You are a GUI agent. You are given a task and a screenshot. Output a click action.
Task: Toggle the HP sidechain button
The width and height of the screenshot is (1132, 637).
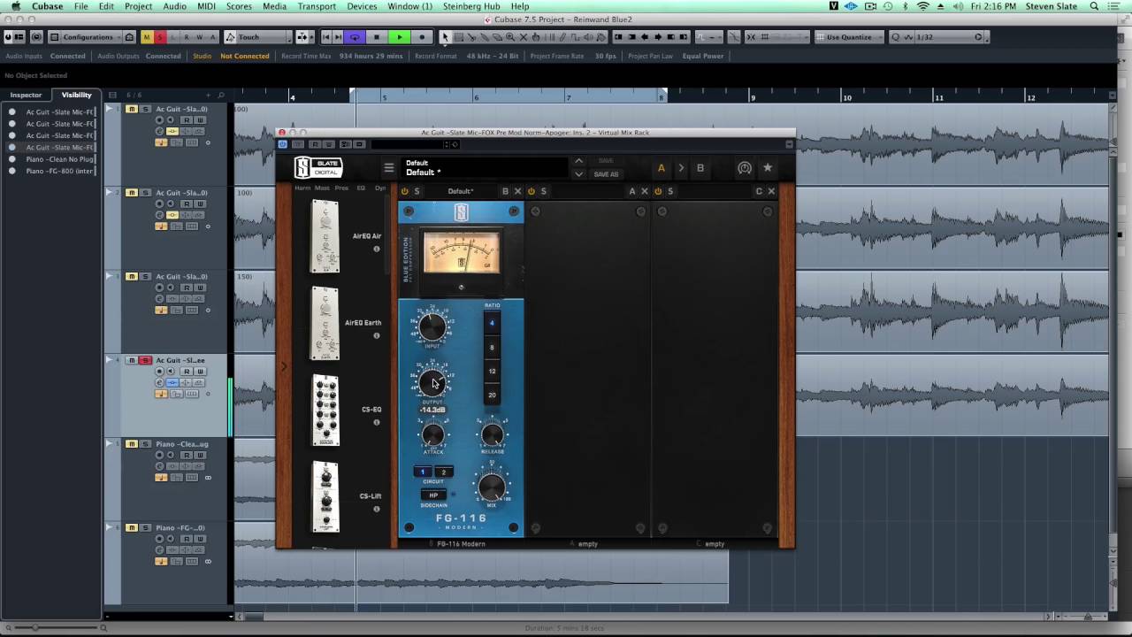coord(433,495)
